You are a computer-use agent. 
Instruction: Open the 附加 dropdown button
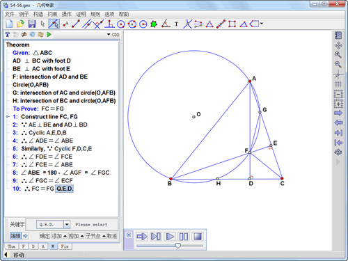click(76, 236)
